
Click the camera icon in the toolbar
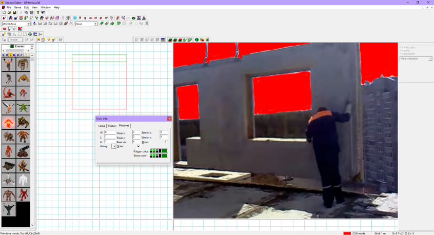point(133,18)
